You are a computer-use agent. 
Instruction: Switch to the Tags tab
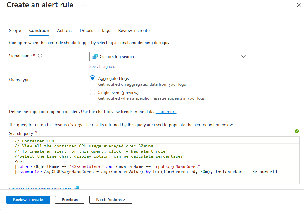pos(106,31)
